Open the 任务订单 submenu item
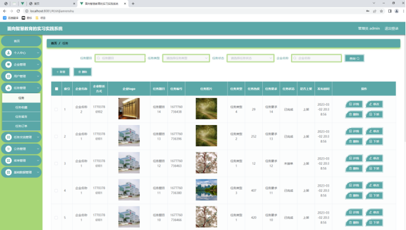 (21, 126)
